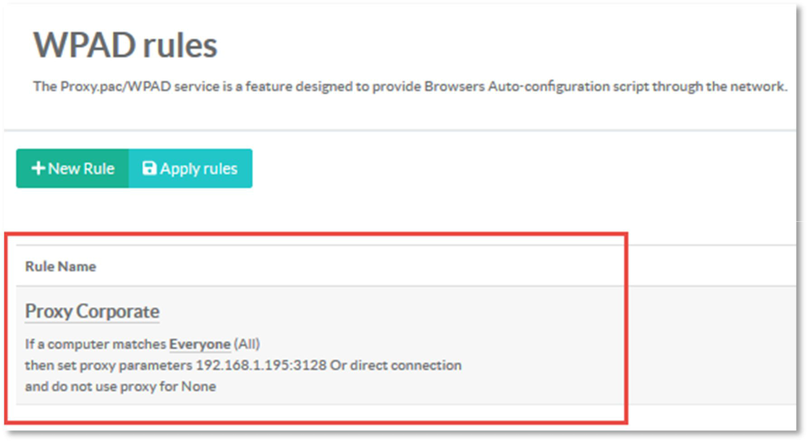Click the Rule Name column header
The height and width of the screenshot is (443, 808).
click(60, 266)
